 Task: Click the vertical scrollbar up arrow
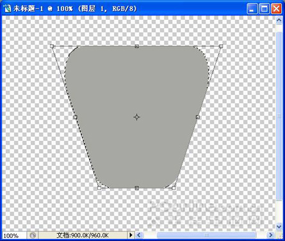[x=279, y=21]
